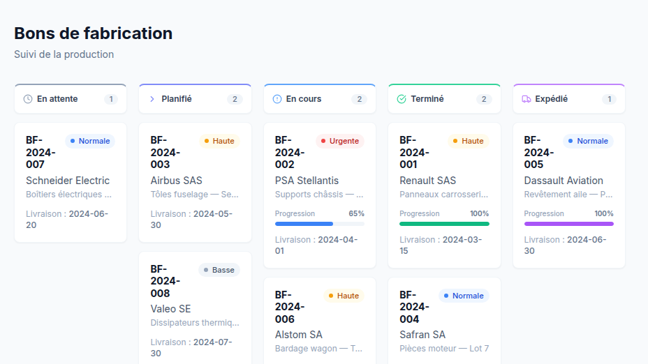The height and width of the screenshot is (364, 648).
Task: Click the Revêtement aile description
Action: (x=568, y=195)
